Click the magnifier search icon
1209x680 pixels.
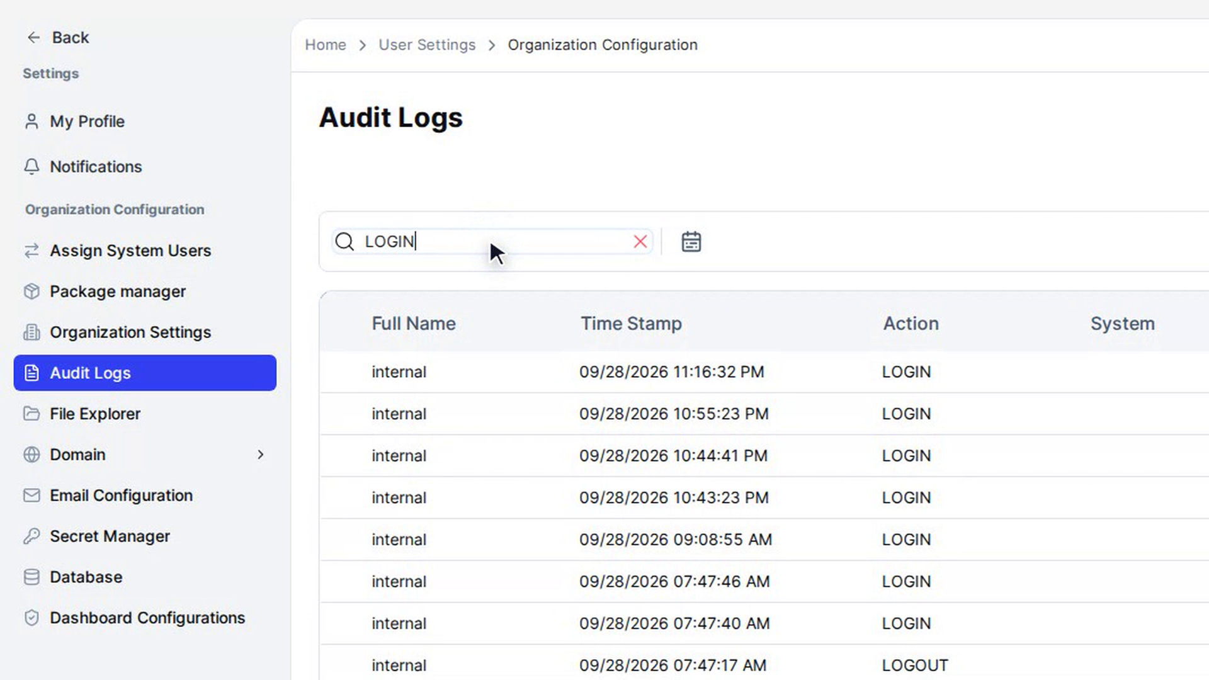pos(344,242)
